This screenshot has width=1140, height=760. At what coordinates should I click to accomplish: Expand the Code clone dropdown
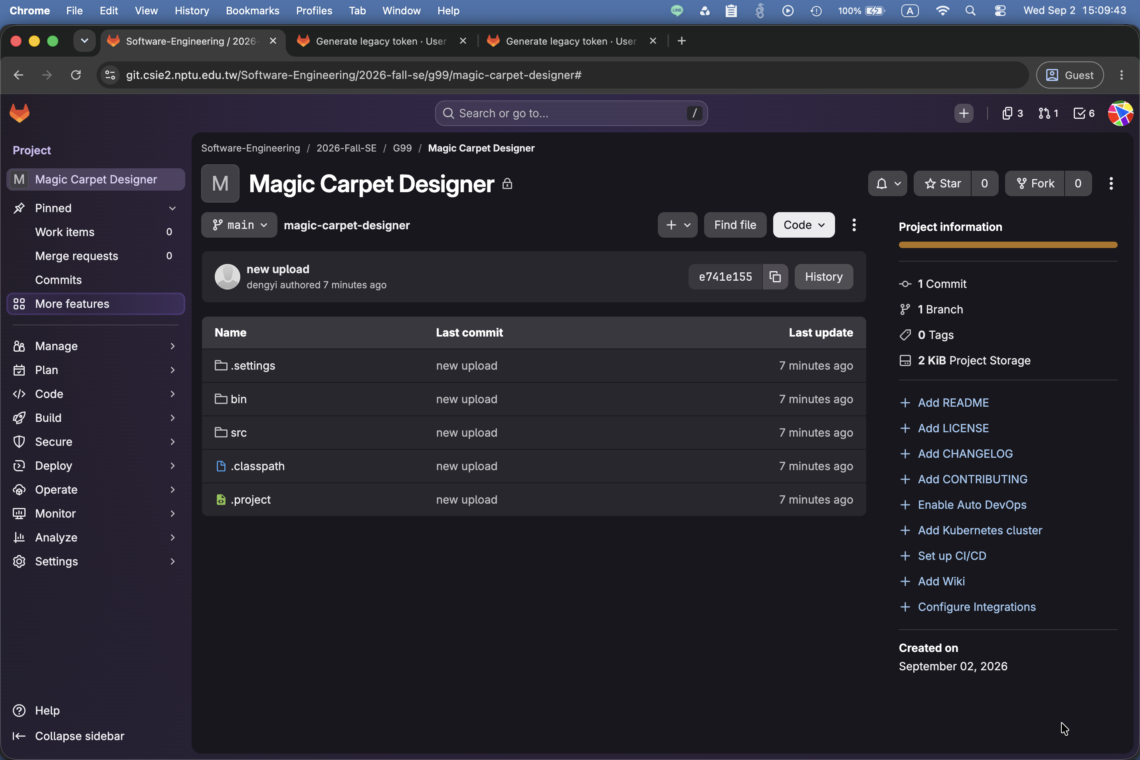(804, 225)
